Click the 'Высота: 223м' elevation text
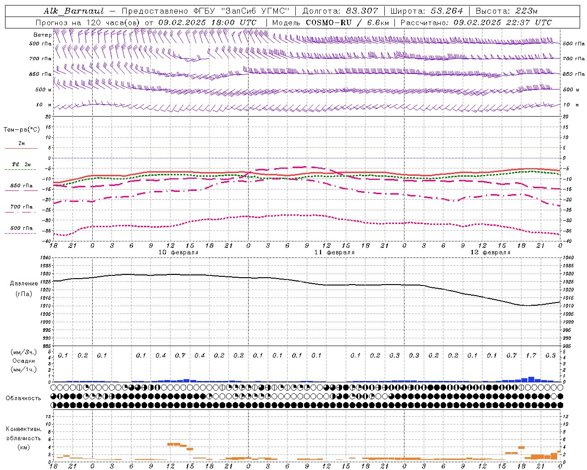 (x=507, y=11)
